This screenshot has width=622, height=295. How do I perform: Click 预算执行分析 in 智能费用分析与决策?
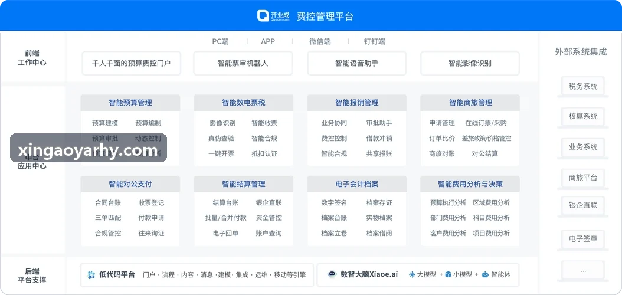[449, 203]
